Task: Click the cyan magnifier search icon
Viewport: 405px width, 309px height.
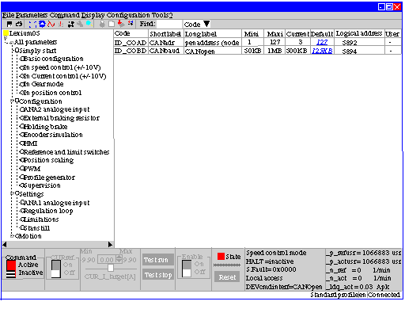Action: (89, 24)
